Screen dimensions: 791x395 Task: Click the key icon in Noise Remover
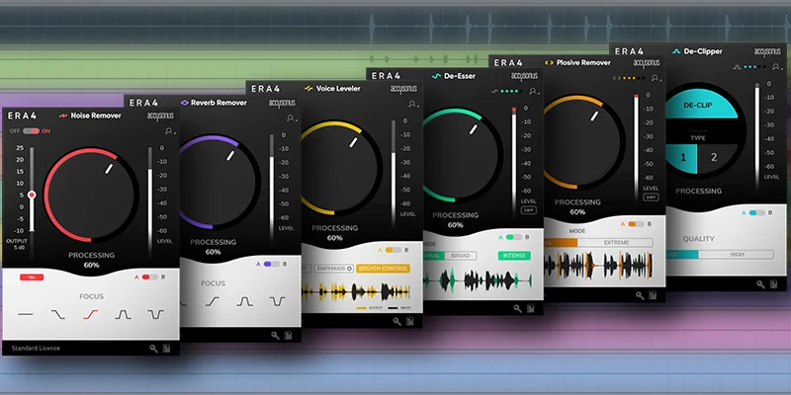[x=153, y=349]
